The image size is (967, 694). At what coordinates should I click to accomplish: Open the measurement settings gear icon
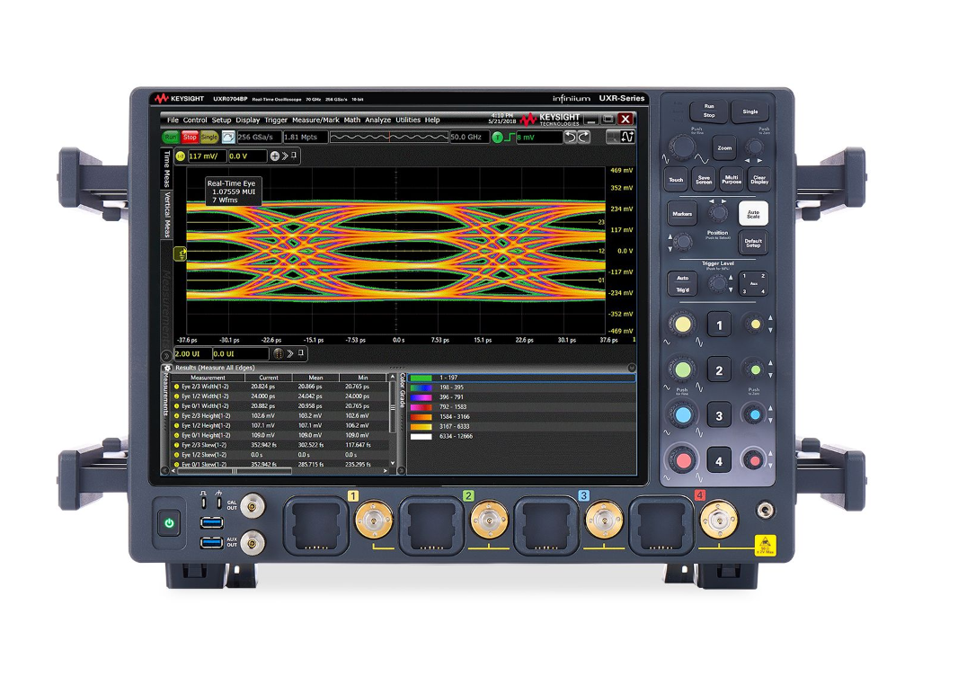(167, 367)
